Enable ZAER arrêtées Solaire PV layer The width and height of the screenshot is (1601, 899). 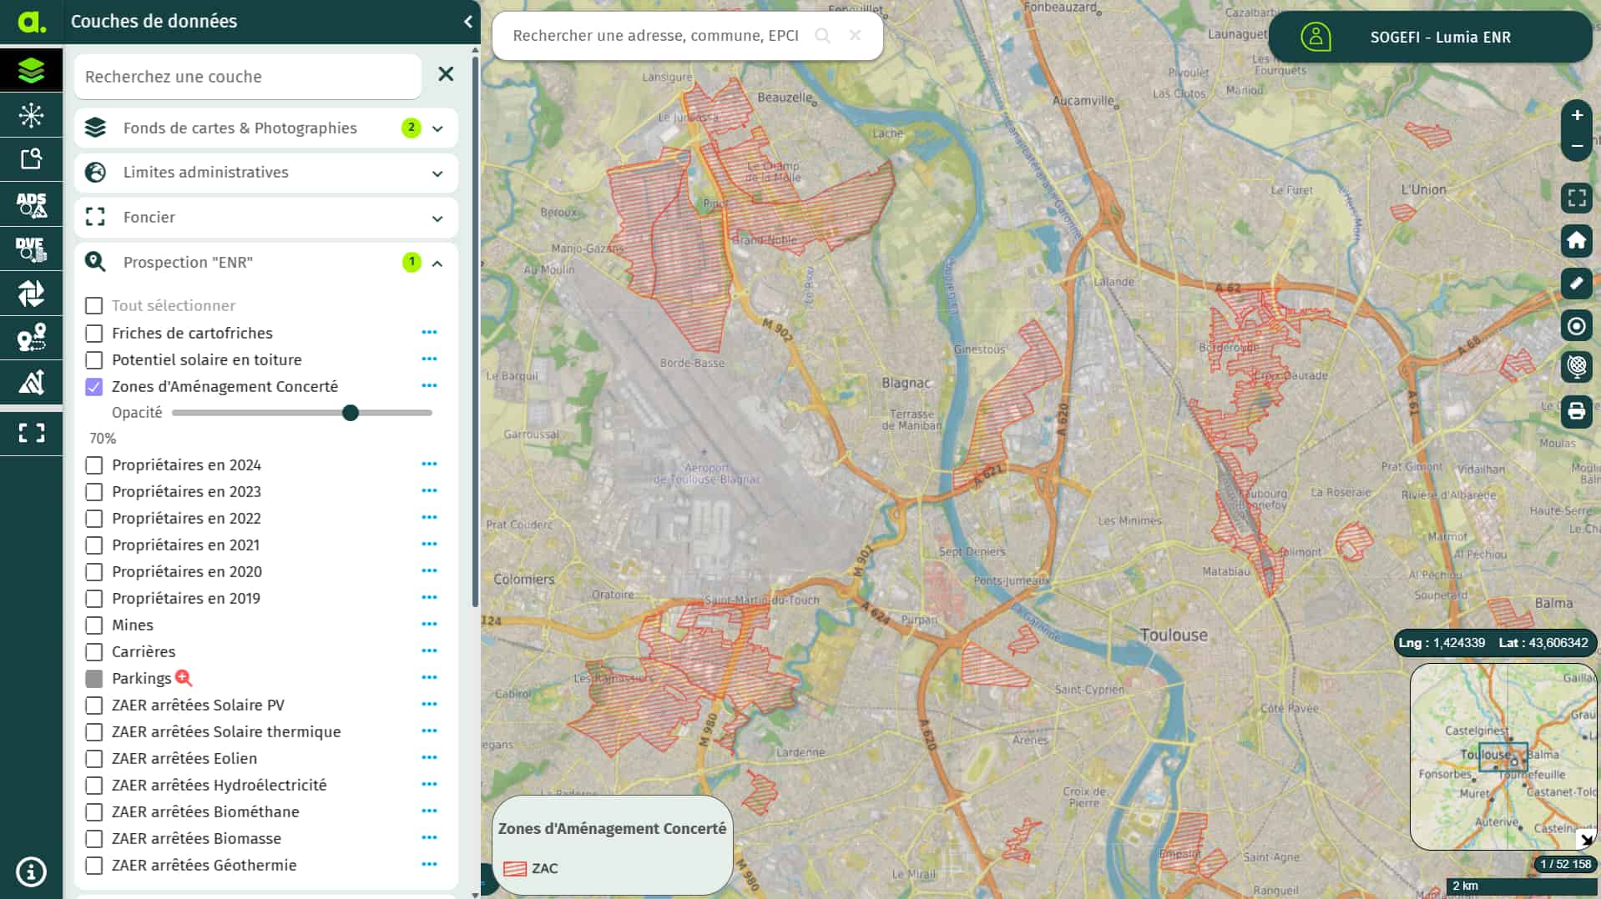94,706
